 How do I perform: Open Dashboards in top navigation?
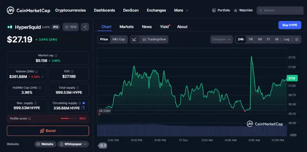[x=104, y=10]
